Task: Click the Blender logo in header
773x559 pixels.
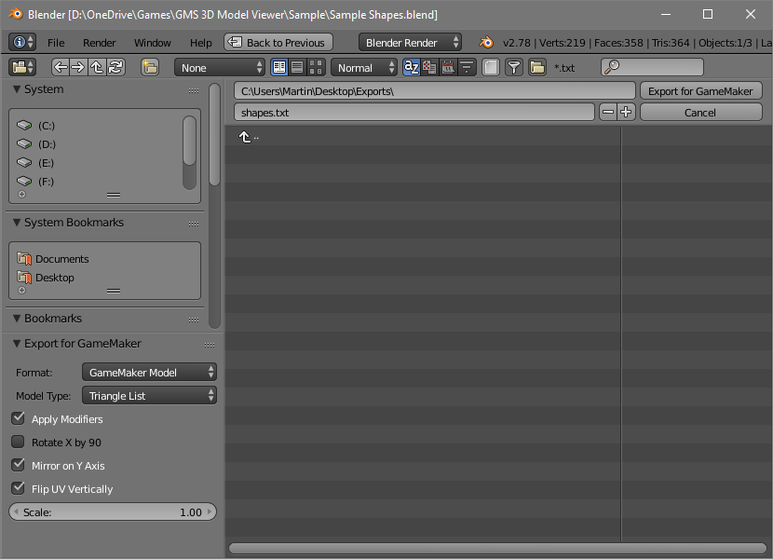Action: (x=486, y=43)
